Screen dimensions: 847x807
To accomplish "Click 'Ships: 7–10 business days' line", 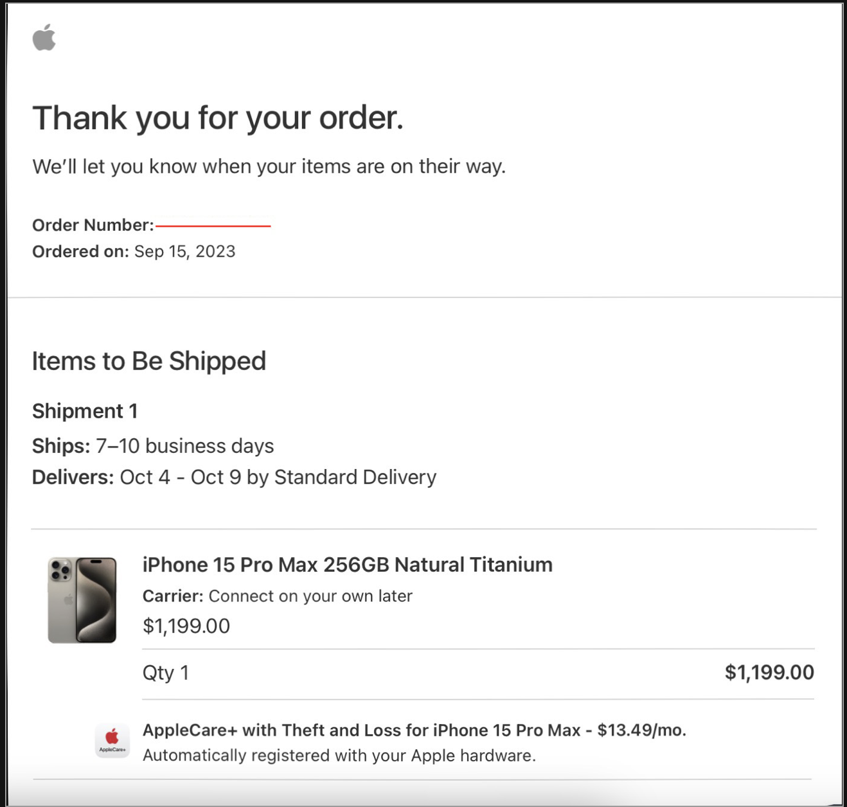I will pos(153,446).
